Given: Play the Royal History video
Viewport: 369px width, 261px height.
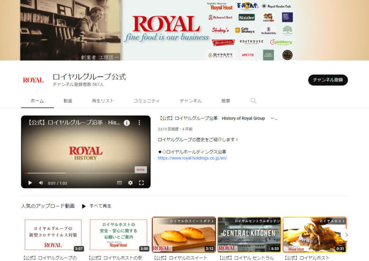Looking at the screenshot, I should (30, 183).
